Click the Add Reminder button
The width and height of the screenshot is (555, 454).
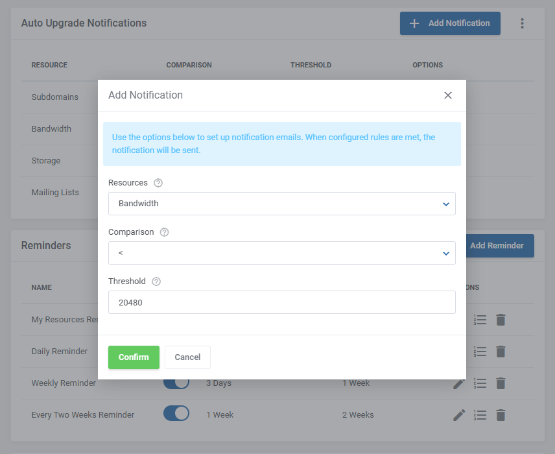point(500,245)
